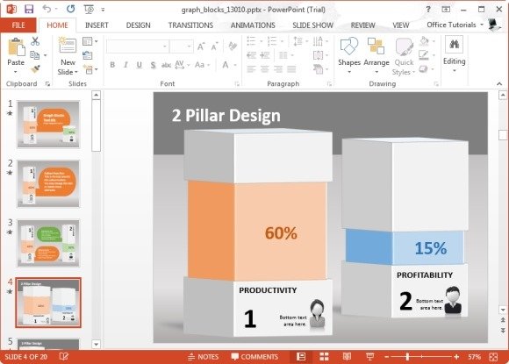509x364 pixels.
Task: Fit slide to current window icon
Action: click(493, 357)
